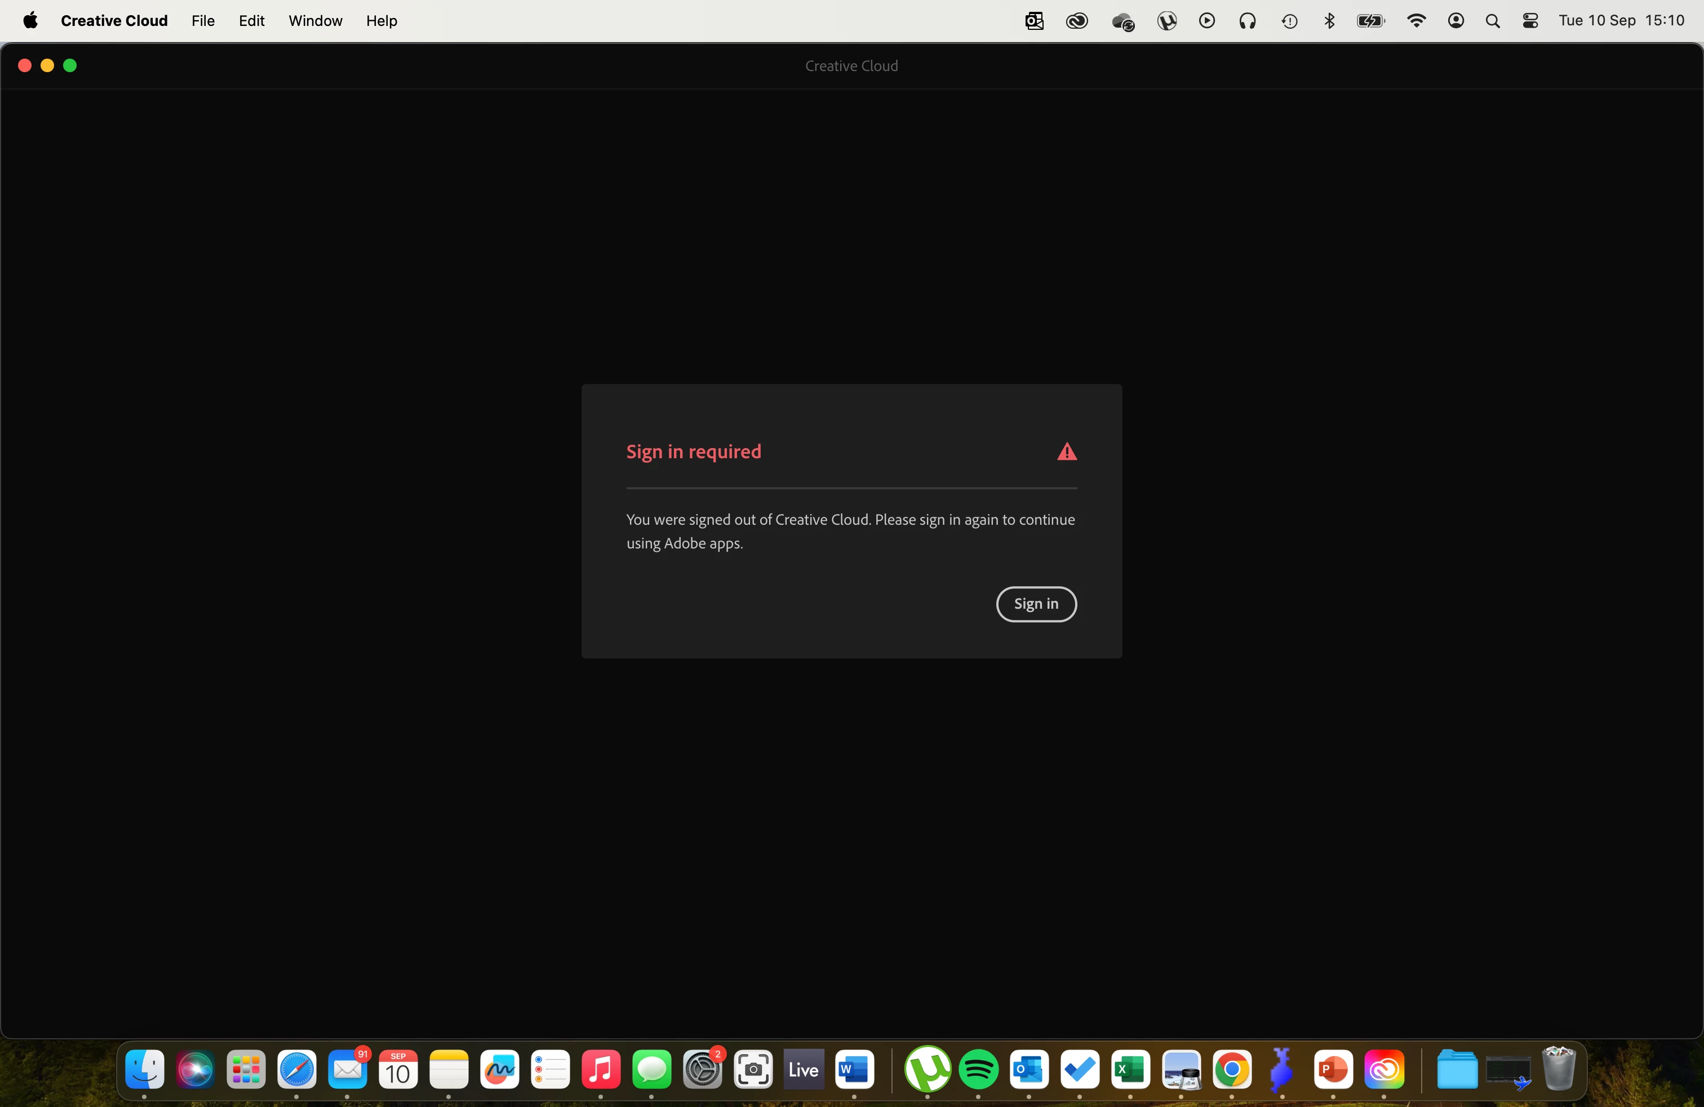Image resolution: width=1704 pixels, height=1107 pixels.
Task: Open the Apple menu
Action: [30, 21]
